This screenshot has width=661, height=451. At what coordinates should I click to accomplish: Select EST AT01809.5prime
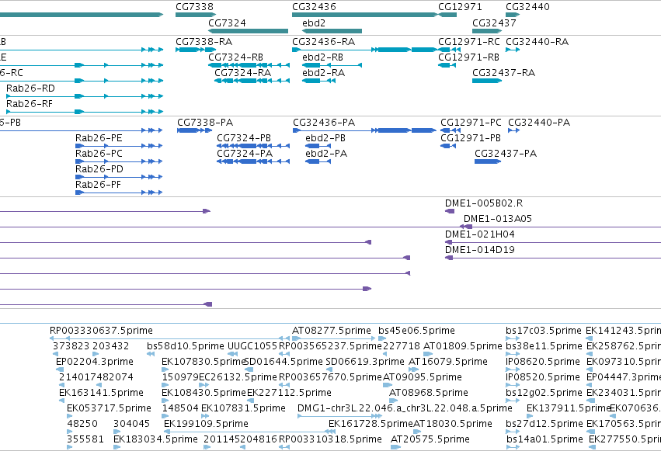click(462, 346)
